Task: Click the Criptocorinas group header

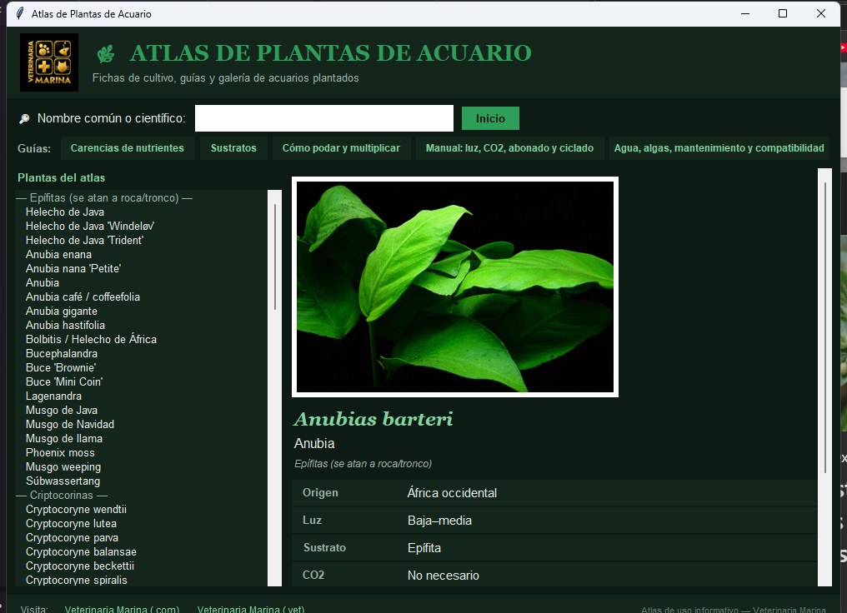Action: pos(62,496)
